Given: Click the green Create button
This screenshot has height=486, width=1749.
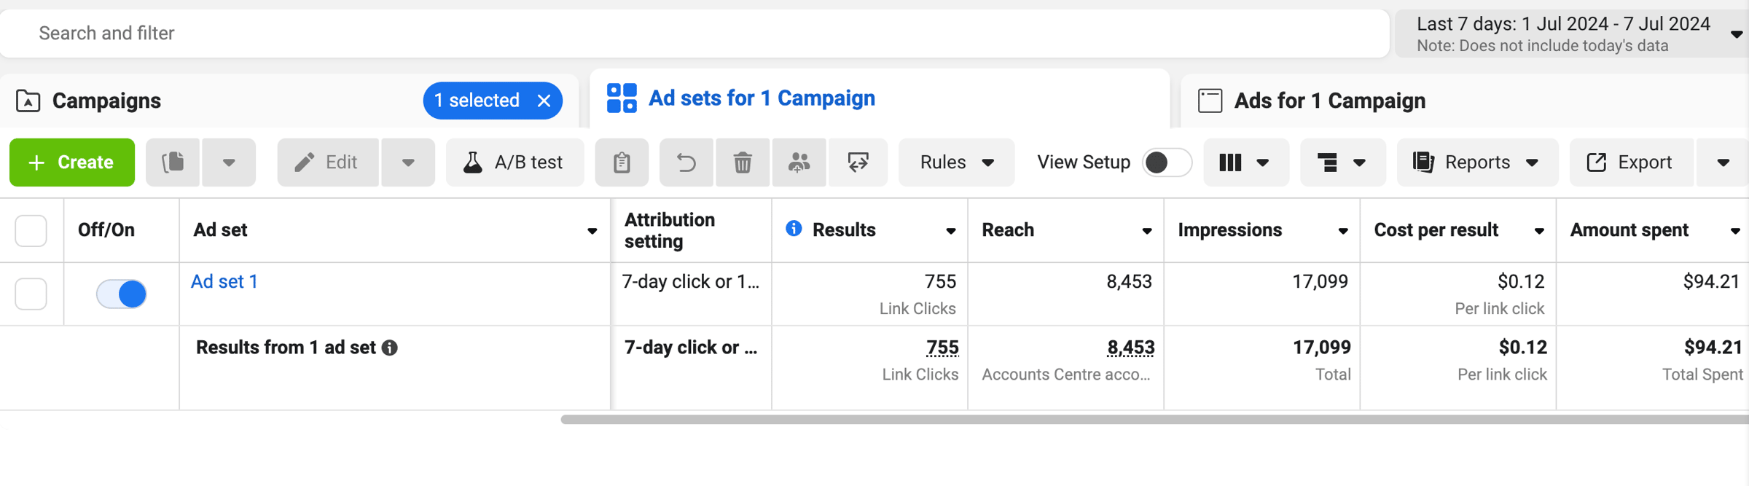Looking at the screenshot, I should 71,162.
